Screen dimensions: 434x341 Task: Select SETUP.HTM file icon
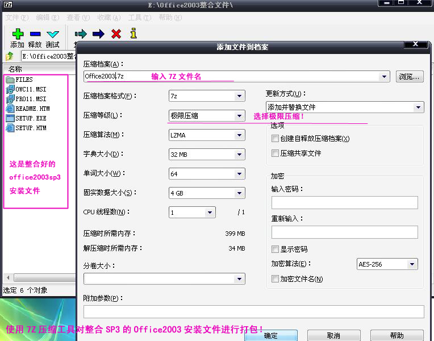(x=10, y=128)
